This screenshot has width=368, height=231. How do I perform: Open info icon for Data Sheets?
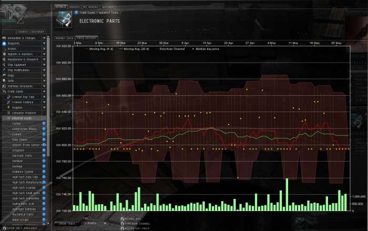coord(44,139)
